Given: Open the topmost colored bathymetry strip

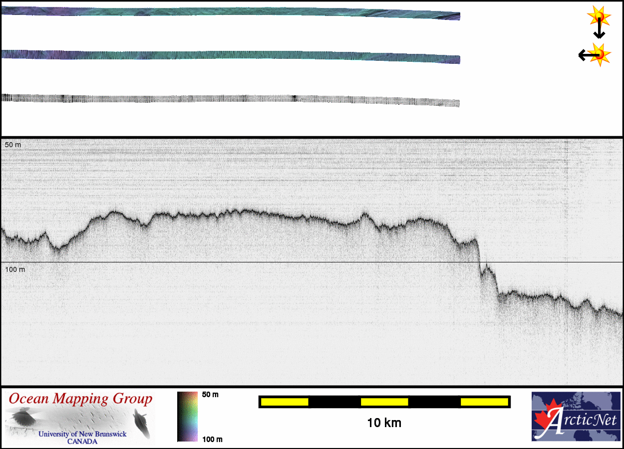Looking at the screenshot, I should pos(230,13).
